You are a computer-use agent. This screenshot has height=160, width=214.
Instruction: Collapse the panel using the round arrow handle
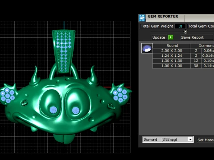185,32
